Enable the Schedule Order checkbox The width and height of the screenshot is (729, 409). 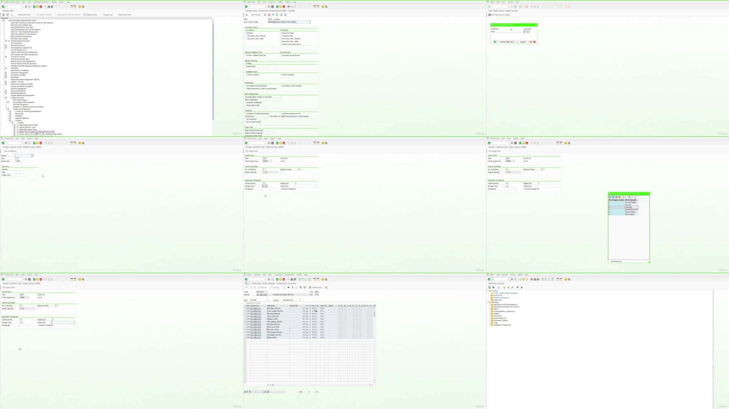pyautogui.click(x=281, y=36)
